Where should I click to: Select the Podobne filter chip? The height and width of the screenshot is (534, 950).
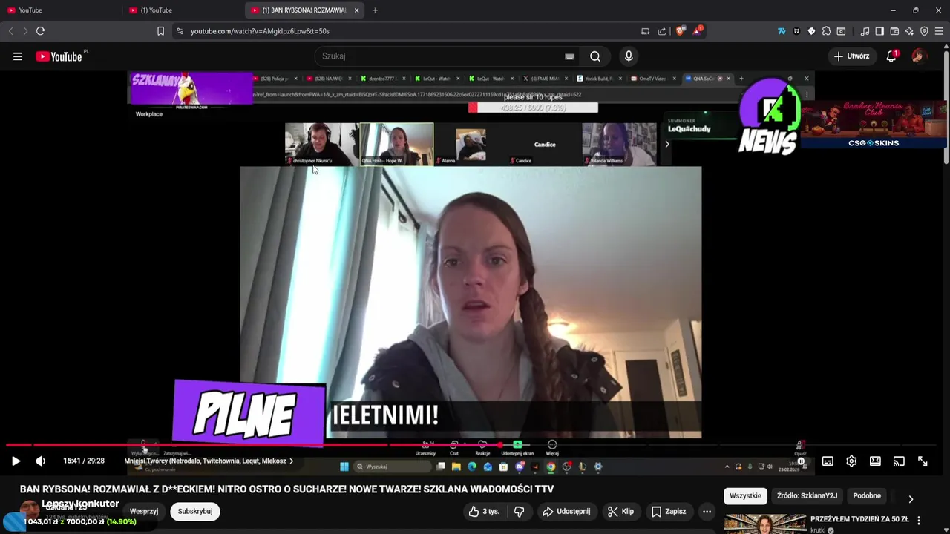(x=867, y=496)
